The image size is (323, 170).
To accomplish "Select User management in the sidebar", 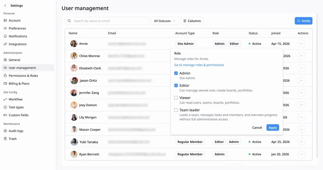I will click(x=28, y=68).
